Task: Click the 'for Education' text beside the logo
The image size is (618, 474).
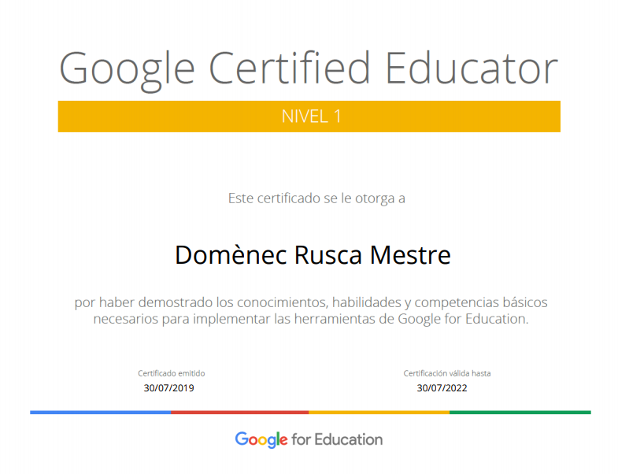Action: (337, 439)
